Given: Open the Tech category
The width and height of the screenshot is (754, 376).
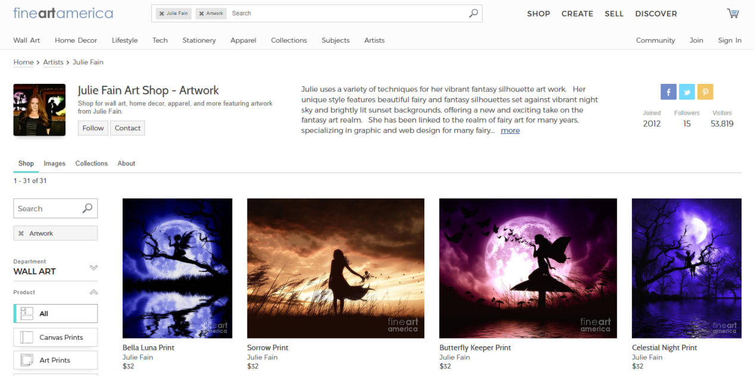Looking at the screenshot, I should click(x=160, y=40).
